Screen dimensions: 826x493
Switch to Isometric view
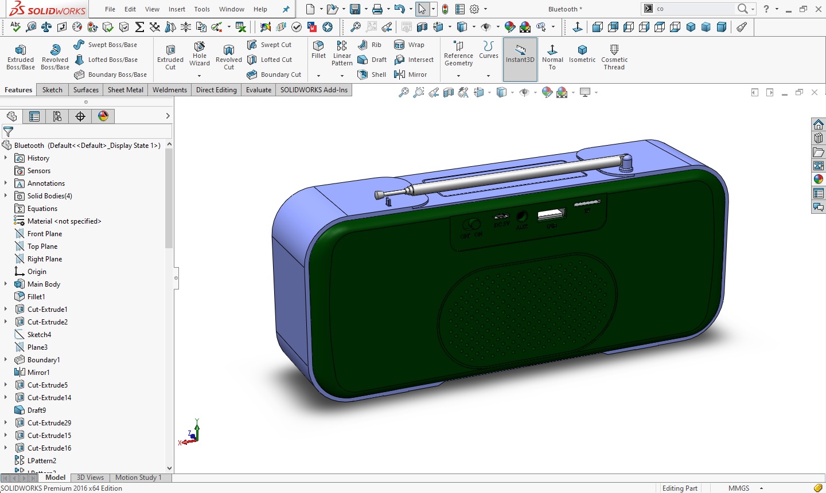[582, 53]
